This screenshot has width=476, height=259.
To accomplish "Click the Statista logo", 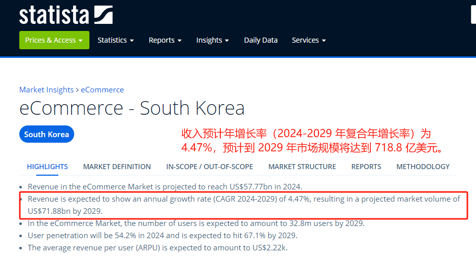I will click(x=66, y=15).
